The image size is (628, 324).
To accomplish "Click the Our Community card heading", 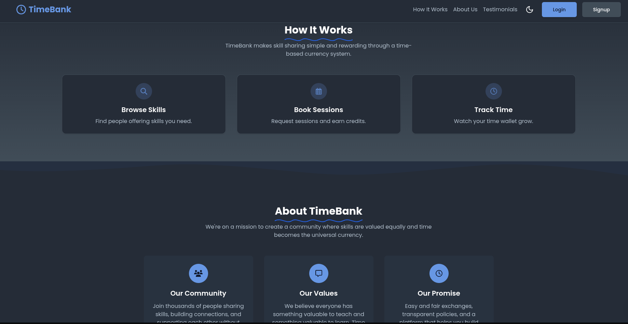I will point(198,293).
